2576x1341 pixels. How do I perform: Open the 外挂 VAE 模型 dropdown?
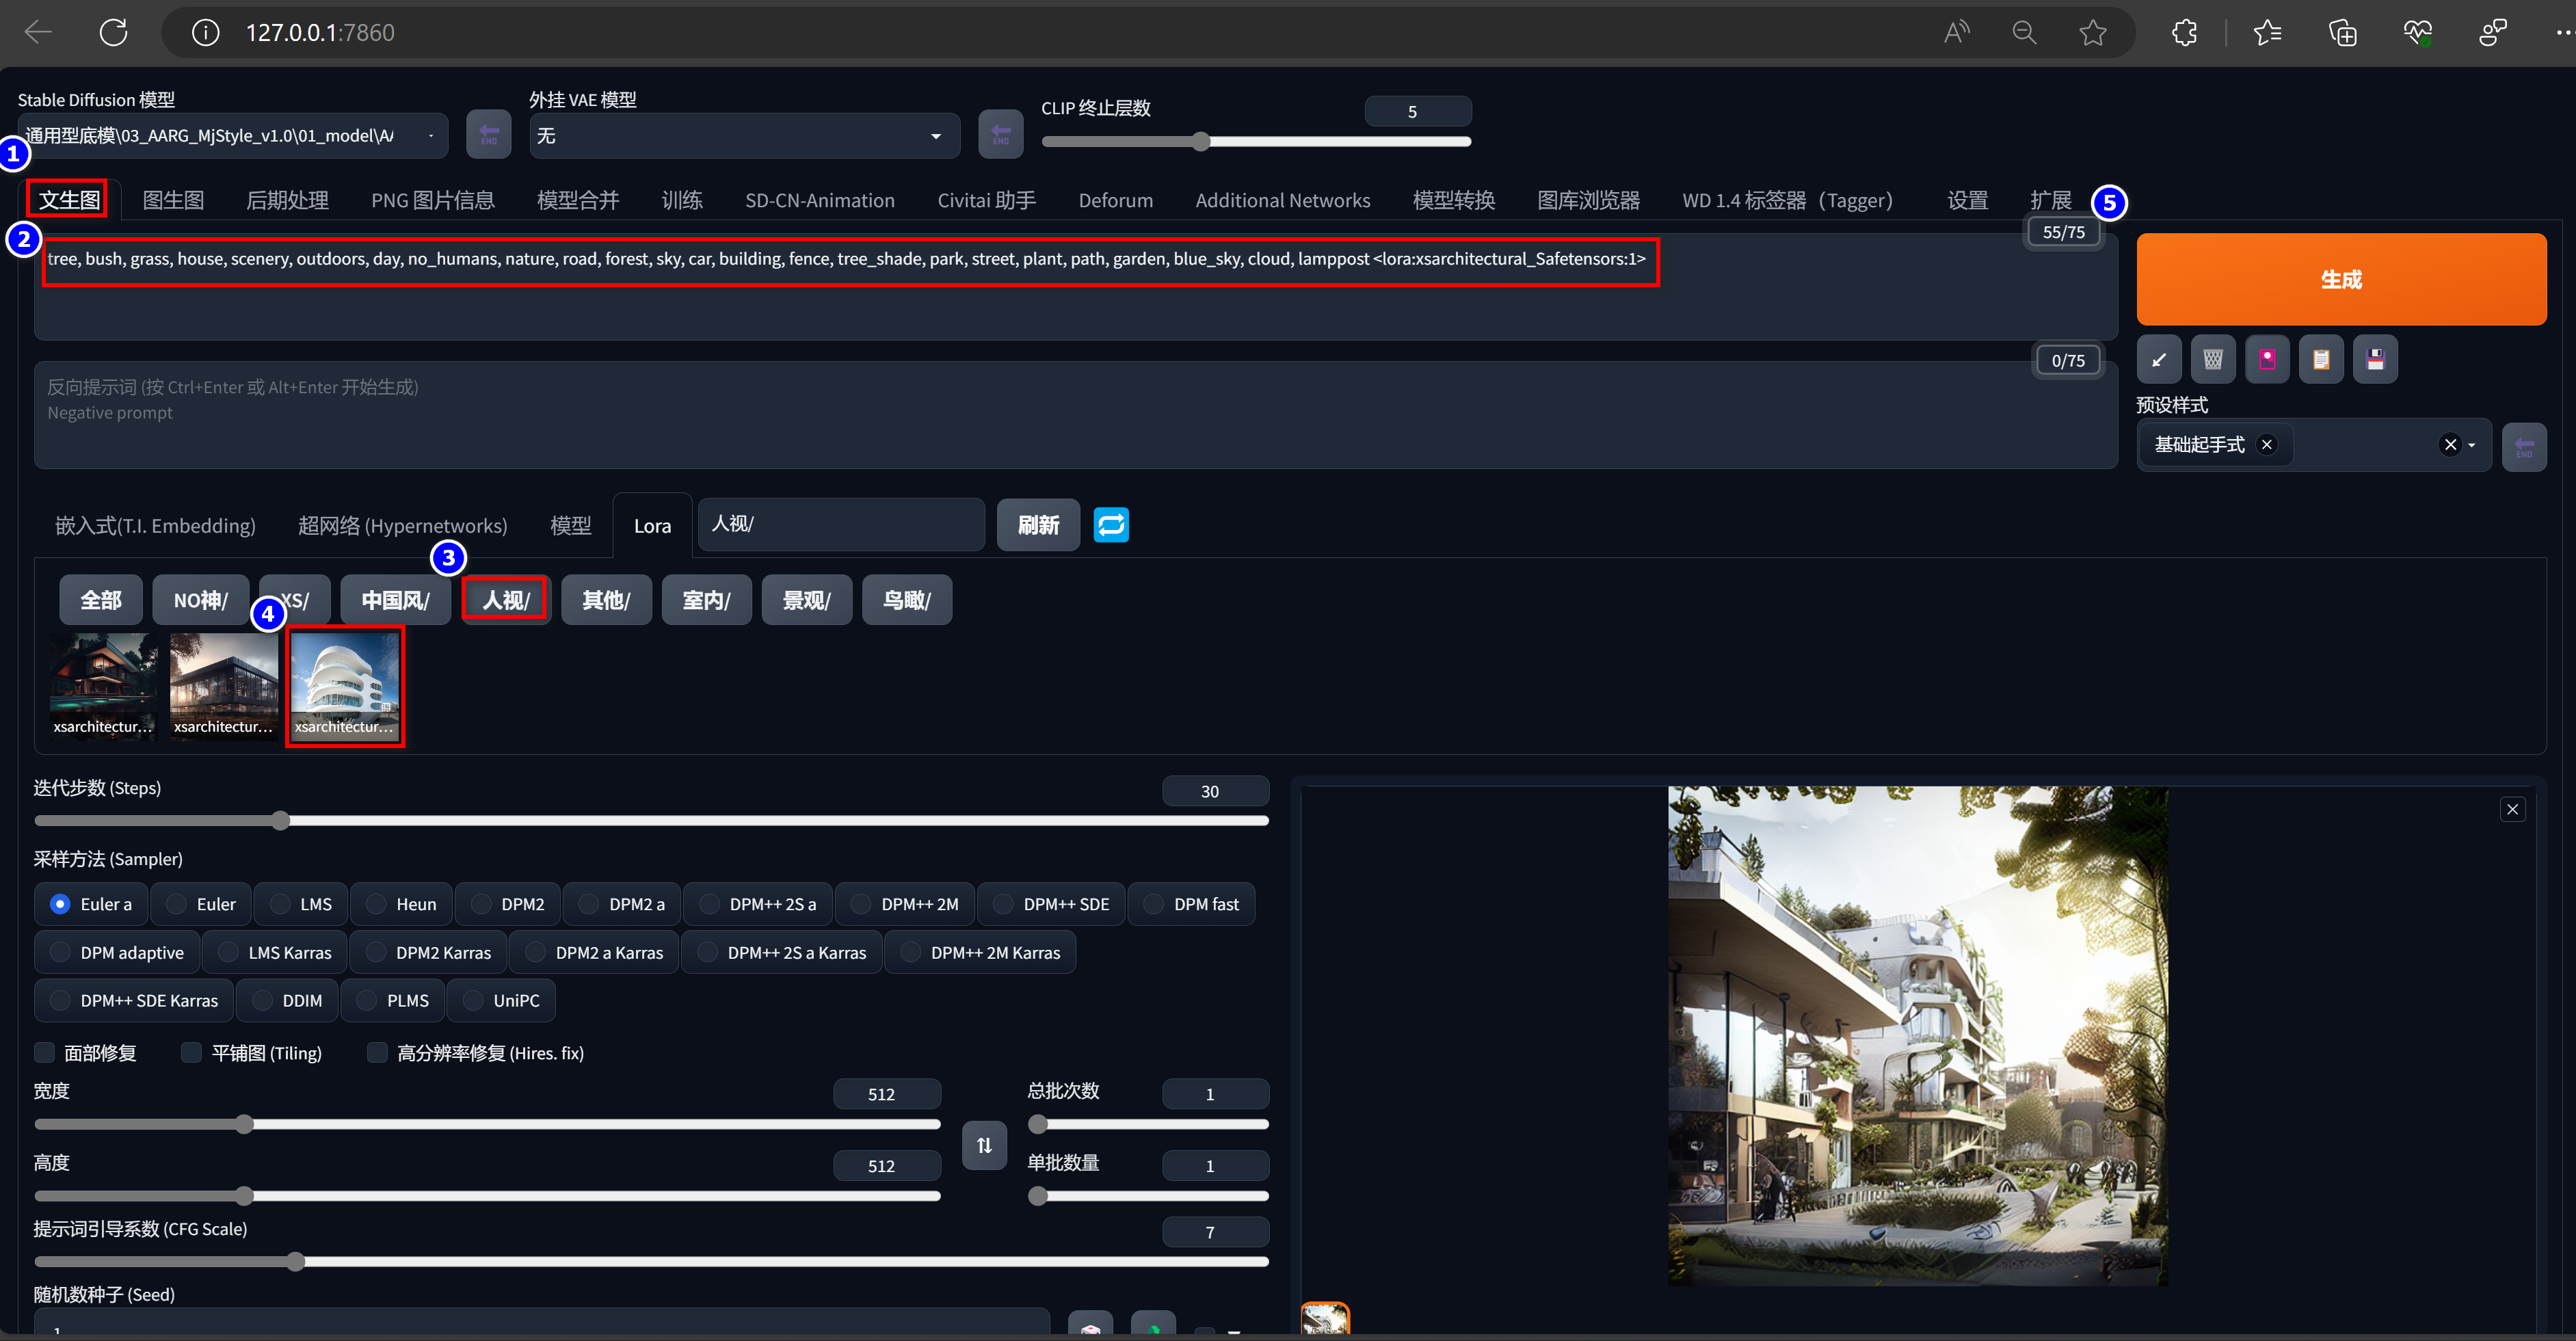coord(744,135)
